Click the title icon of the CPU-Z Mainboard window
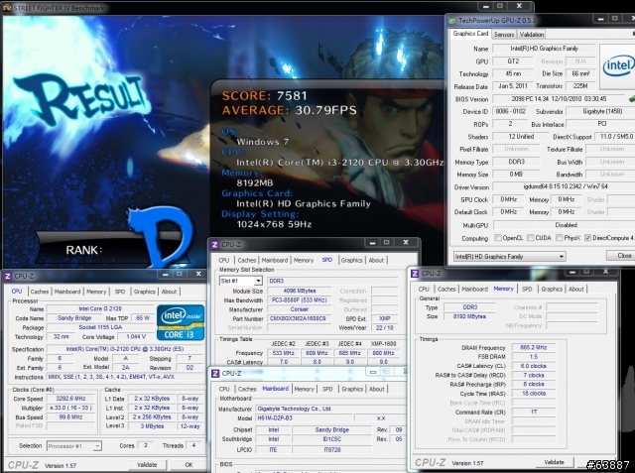 pyautogui.click(x=215, y=373)
